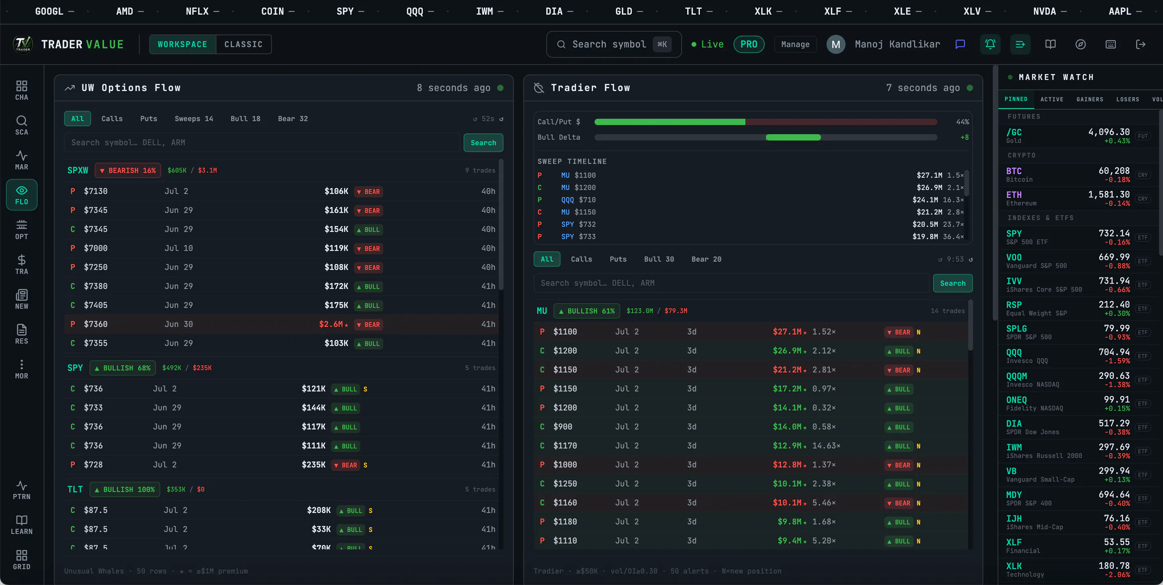The height and width of the screenshot is (585, 1163).
Task: Open the RES research sidebar icon
Action: (x=22, y=334)
